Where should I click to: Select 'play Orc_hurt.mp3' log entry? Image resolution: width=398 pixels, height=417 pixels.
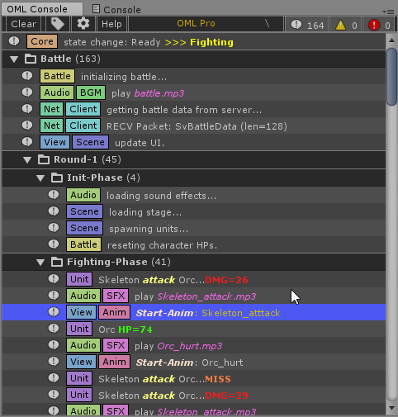click(194, 345)
